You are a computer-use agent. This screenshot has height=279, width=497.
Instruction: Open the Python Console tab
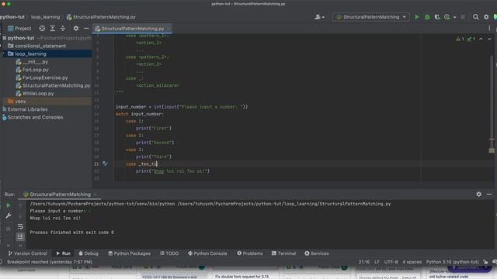pos(207,253)
